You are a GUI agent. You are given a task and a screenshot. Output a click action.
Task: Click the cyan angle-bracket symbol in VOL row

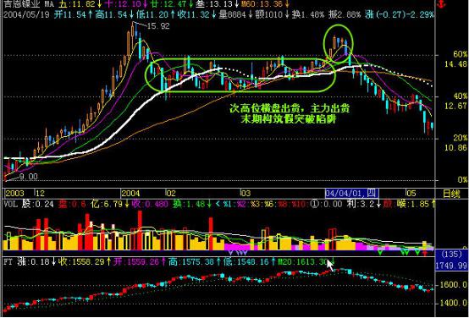[x=218, y=204]
